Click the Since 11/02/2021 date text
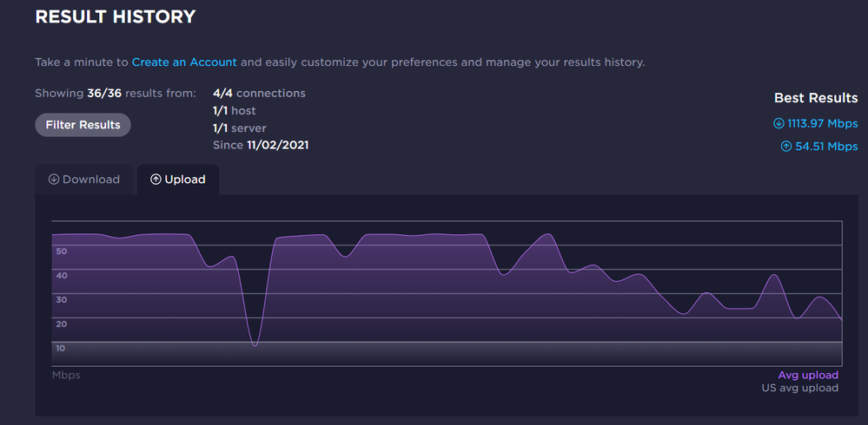This screenshot has height=425, width=868. tap(261, 145)
